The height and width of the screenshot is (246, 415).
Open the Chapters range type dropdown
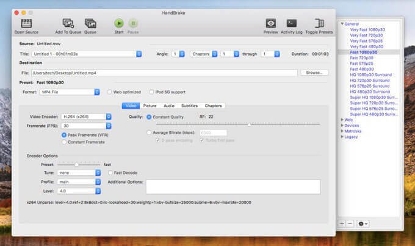[203, 54]
